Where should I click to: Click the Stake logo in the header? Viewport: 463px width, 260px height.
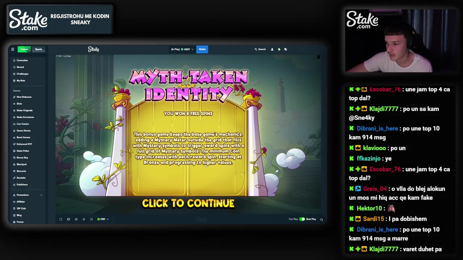pos(93,49)
